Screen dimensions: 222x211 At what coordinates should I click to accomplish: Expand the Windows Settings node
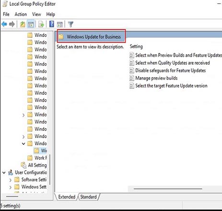[11, 187]
